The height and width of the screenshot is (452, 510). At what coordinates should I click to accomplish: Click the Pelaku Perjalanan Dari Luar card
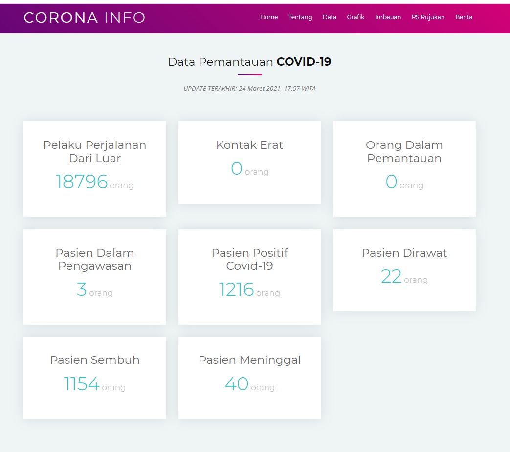point(95,169)
